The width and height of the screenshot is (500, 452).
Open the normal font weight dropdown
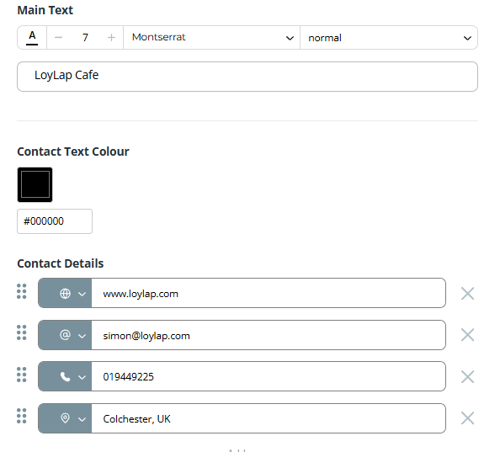tap(389, 38)
